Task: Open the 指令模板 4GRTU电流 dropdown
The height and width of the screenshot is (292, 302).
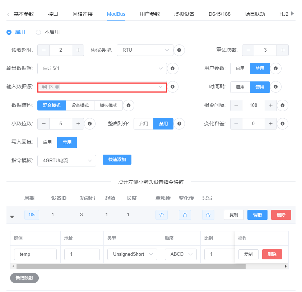Action: pos(66,161)
